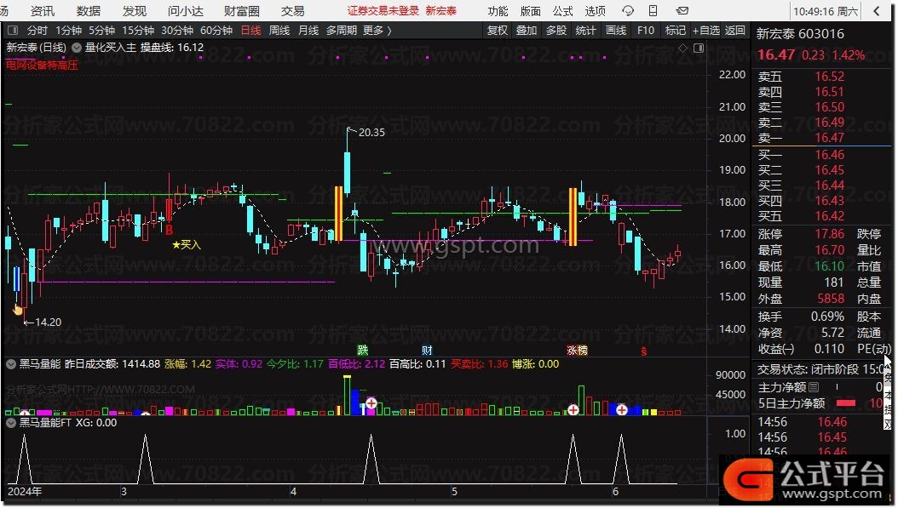The image size is (898, 508).
Task: Switch to the 周线 weekly tab
Action: click(279, 31)
